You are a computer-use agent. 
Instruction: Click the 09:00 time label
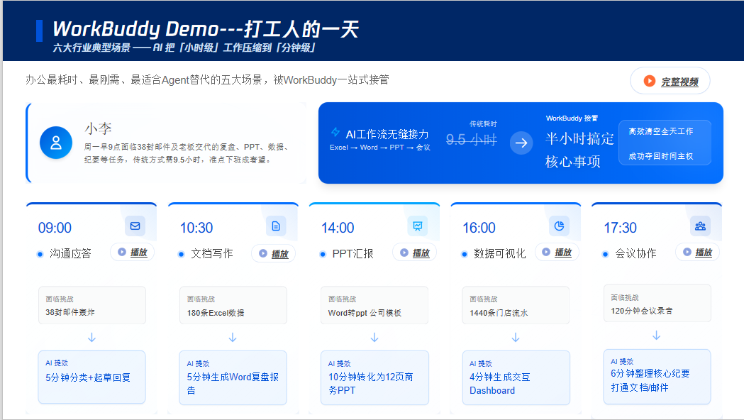(x=55, y=228)
